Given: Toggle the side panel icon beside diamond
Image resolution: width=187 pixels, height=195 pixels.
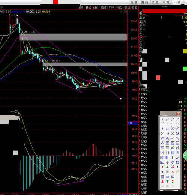Looking at the screenshot, I should tap(125, 12).
